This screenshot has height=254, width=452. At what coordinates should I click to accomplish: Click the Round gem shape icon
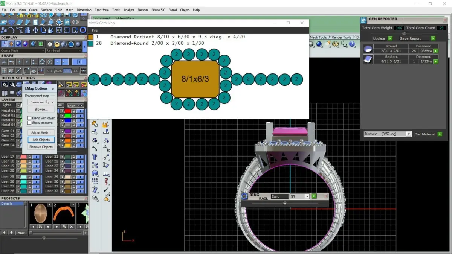pos(368,49)
